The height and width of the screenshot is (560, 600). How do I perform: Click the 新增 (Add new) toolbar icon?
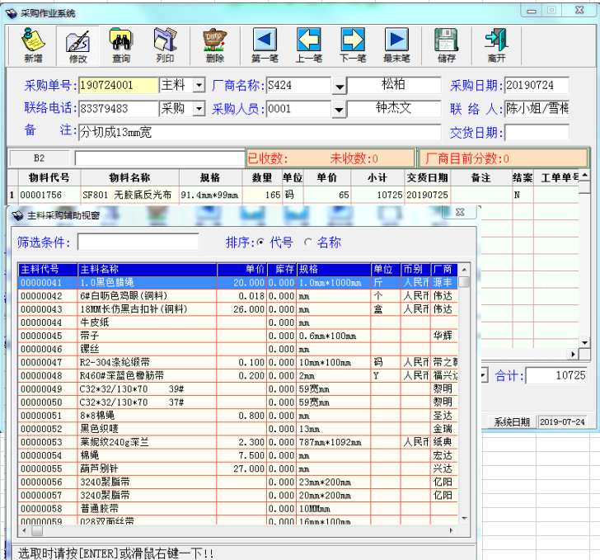click(33, 45)
